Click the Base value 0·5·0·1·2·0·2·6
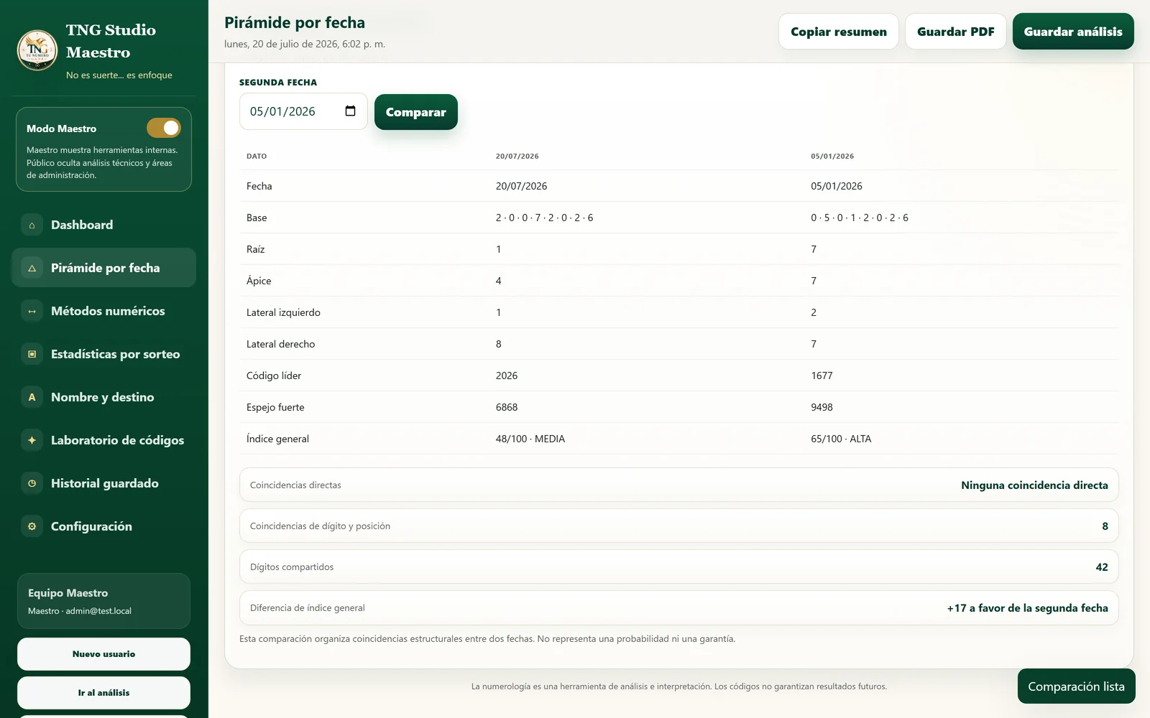 (x=860, y=218)
